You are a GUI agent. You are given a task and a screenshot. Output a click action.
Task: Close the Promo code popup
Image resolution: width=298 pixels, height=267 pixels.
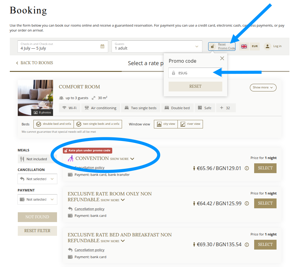point(222,58)
